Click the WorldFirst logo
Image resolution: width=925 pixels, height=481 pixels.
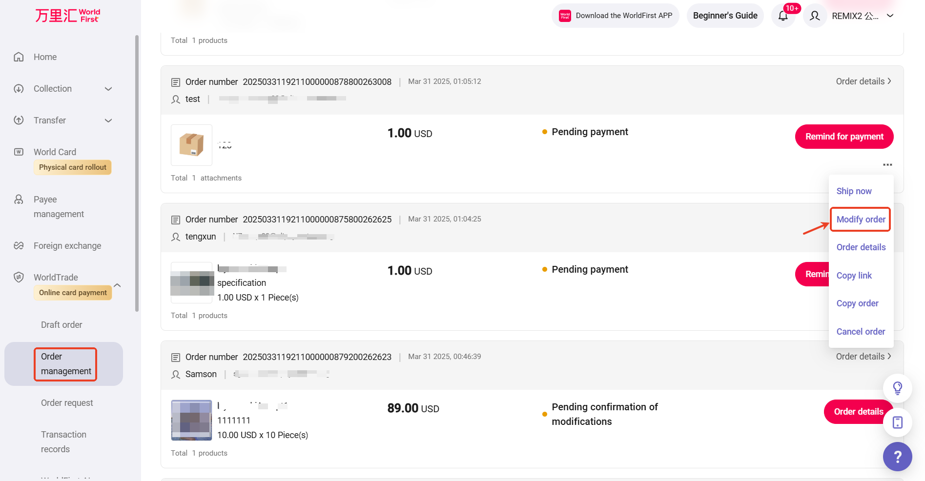pos(67,16)
